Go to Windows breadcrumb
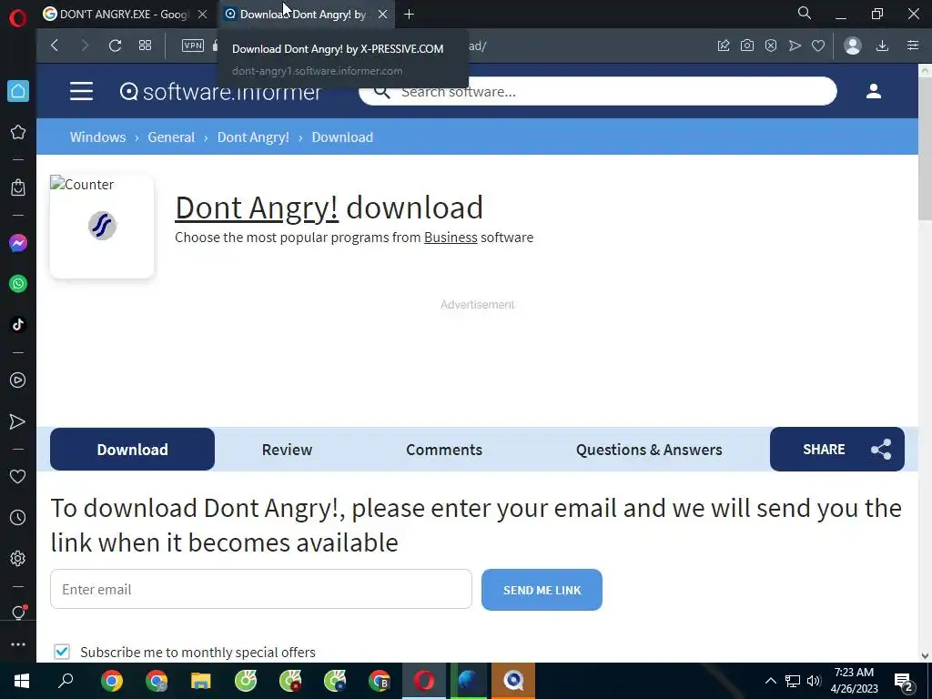Image resolution: width=932 pixels, height=699 pixels. [98, 137]
